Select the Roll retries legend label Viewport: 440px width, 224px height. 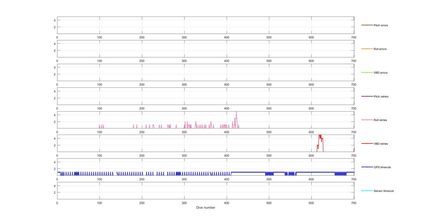[380, 120]
